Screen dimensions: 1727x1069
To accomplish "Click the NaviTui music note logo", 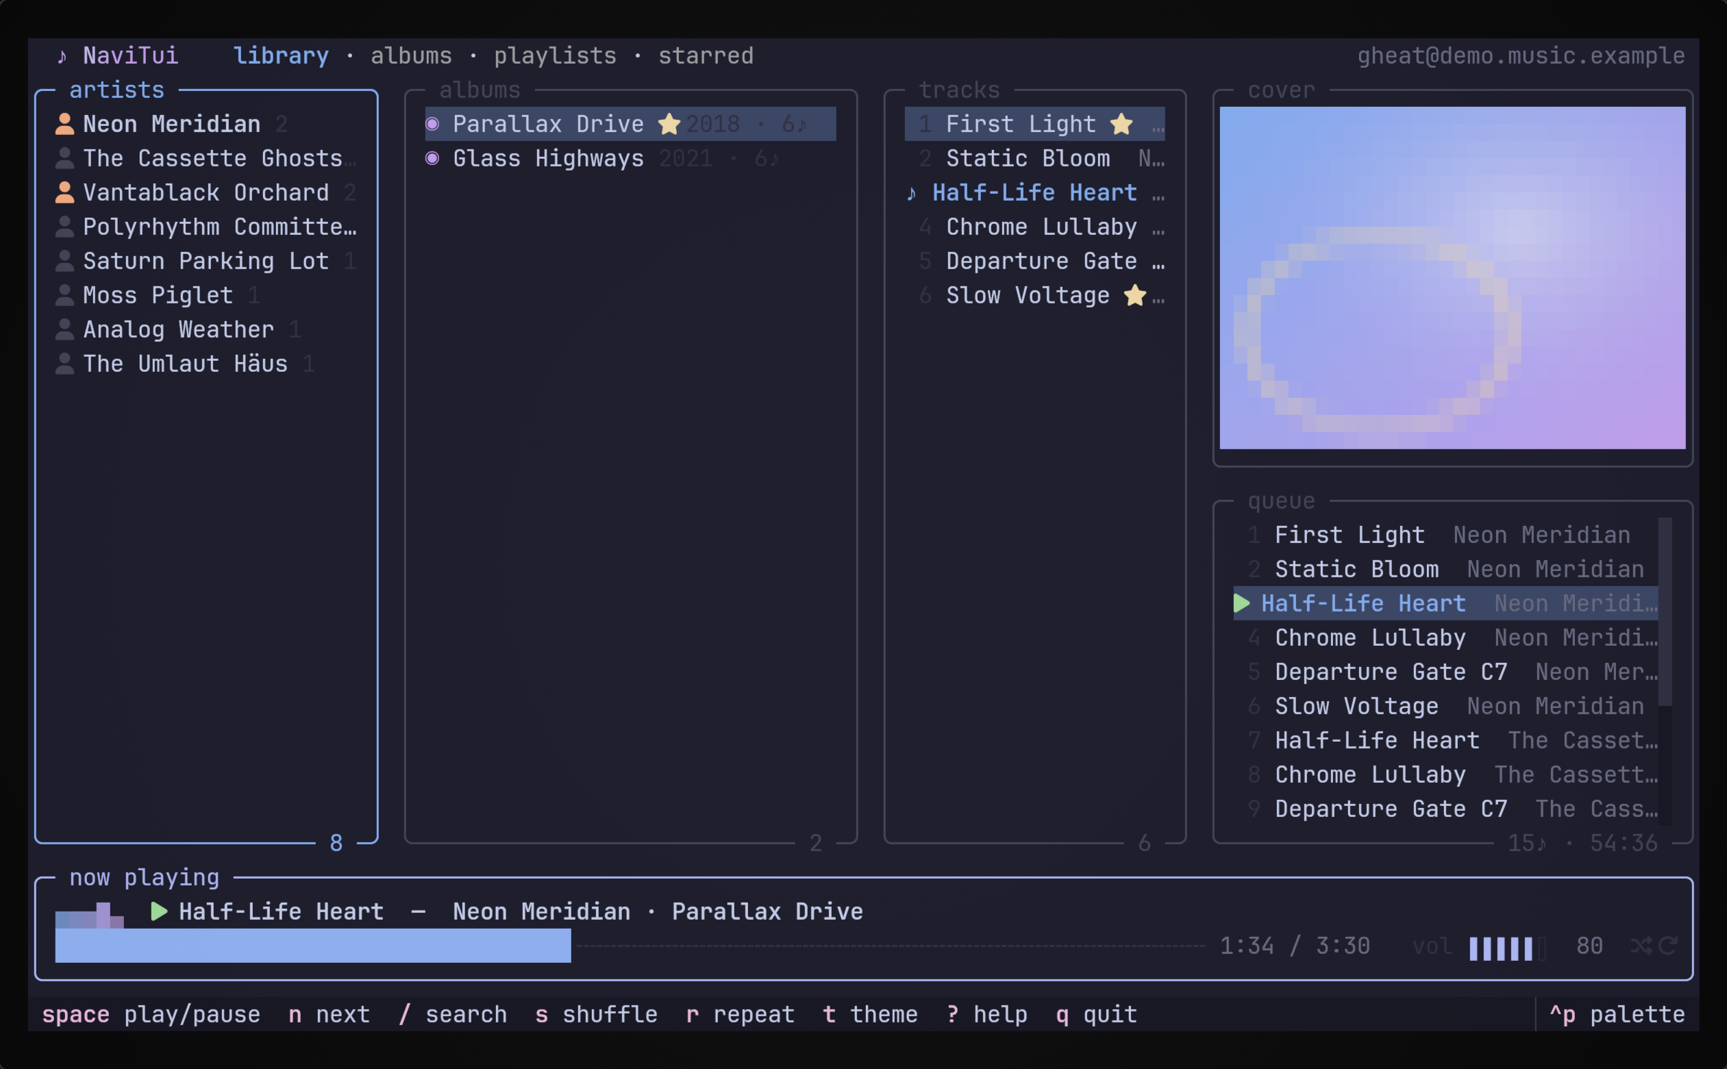I will (x=62, y=56).
